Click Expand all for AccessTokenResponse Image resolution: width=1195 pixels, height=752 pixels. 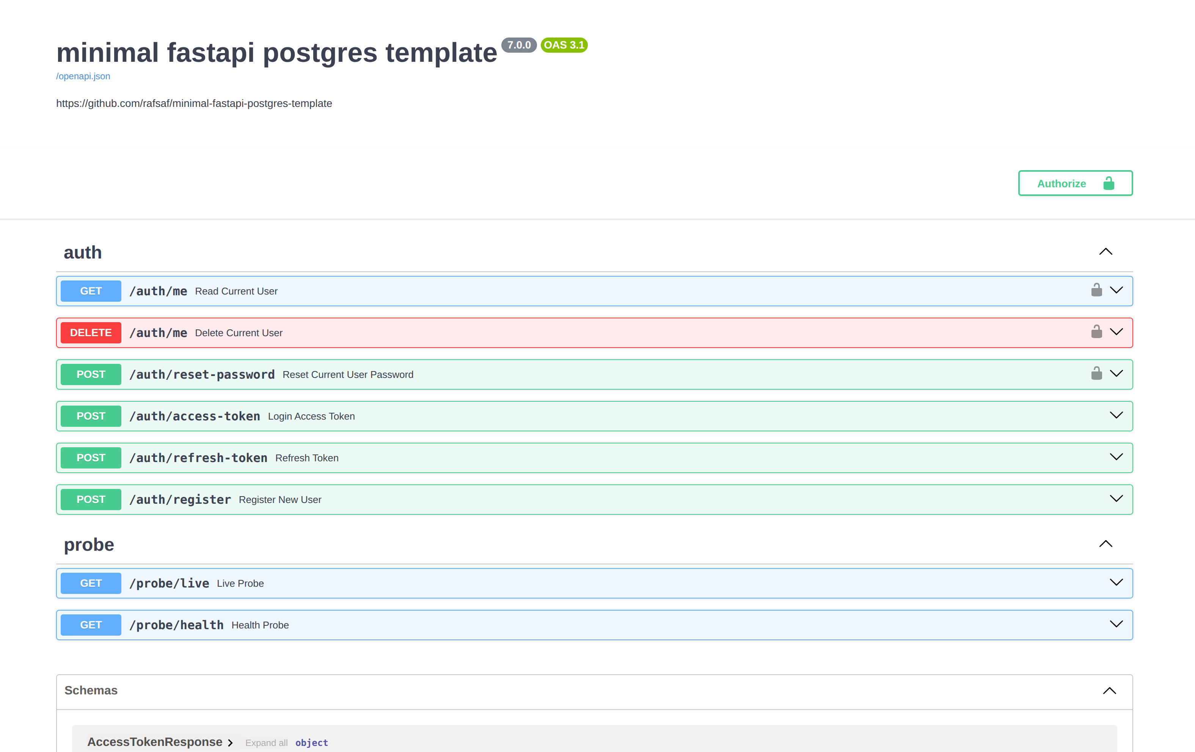tap(267, 743)
